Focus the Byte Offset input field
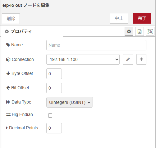This screenshot has height=148, width=156. pyautogui.click(x=54, y=74)
